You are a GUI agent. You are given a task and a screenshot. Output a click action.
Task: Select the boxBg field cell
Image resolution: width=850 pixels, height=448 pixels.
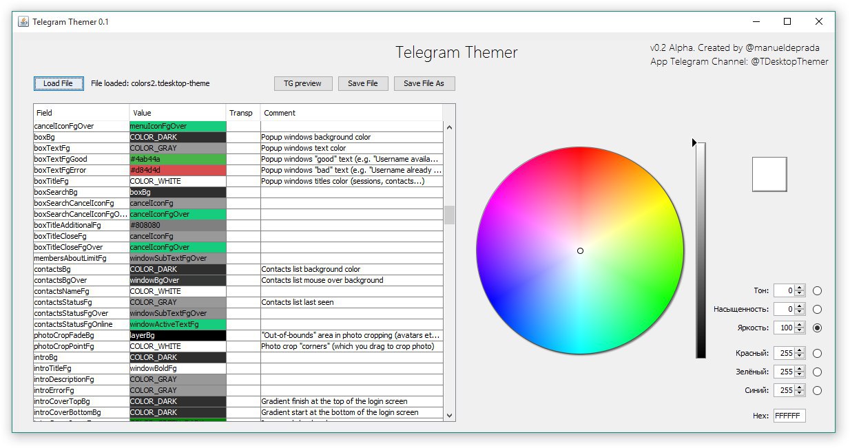click(82, 137)
